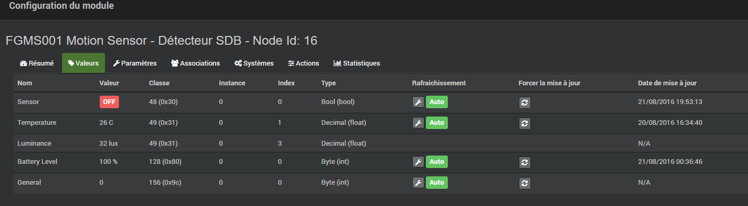Click the wrench icon in Temperature row

pyautogui.click(x=418, y=123)
